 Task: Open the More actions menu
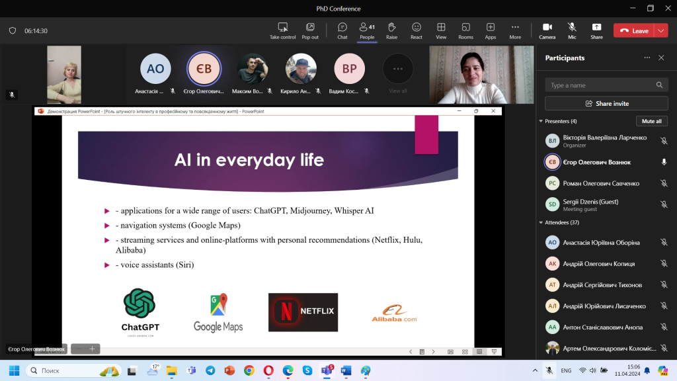(x=515, y=30)
